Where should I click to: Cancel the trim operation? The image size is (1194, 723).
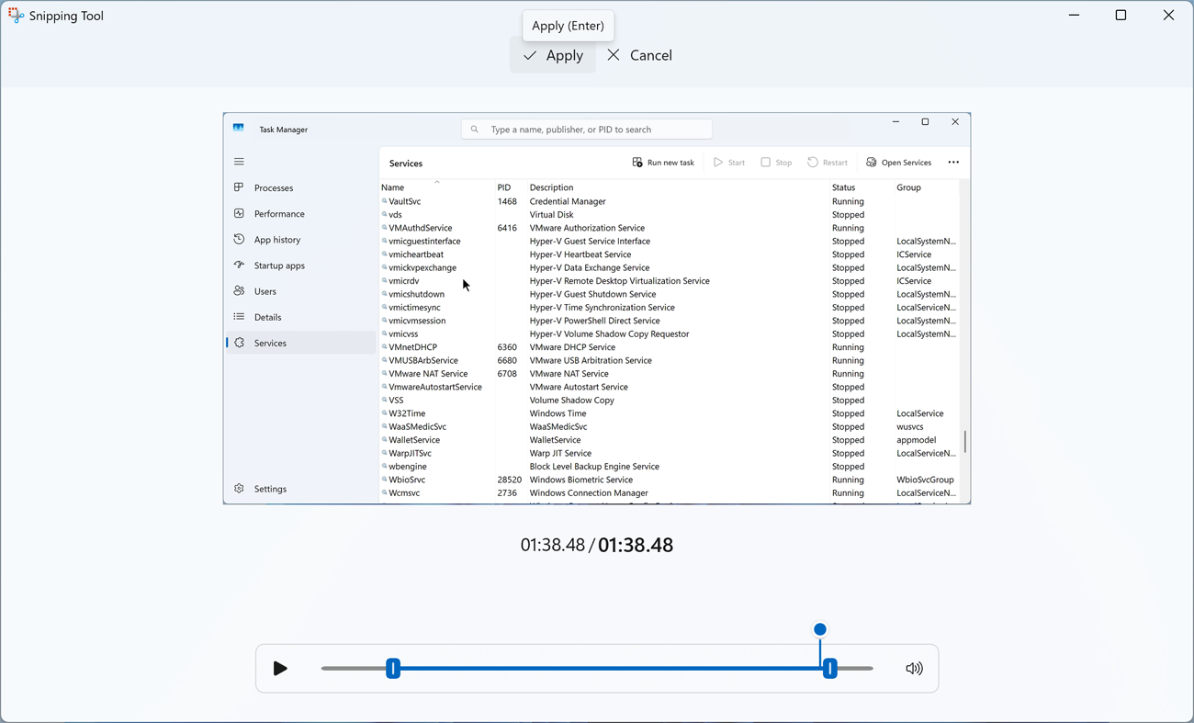[640, 55]
